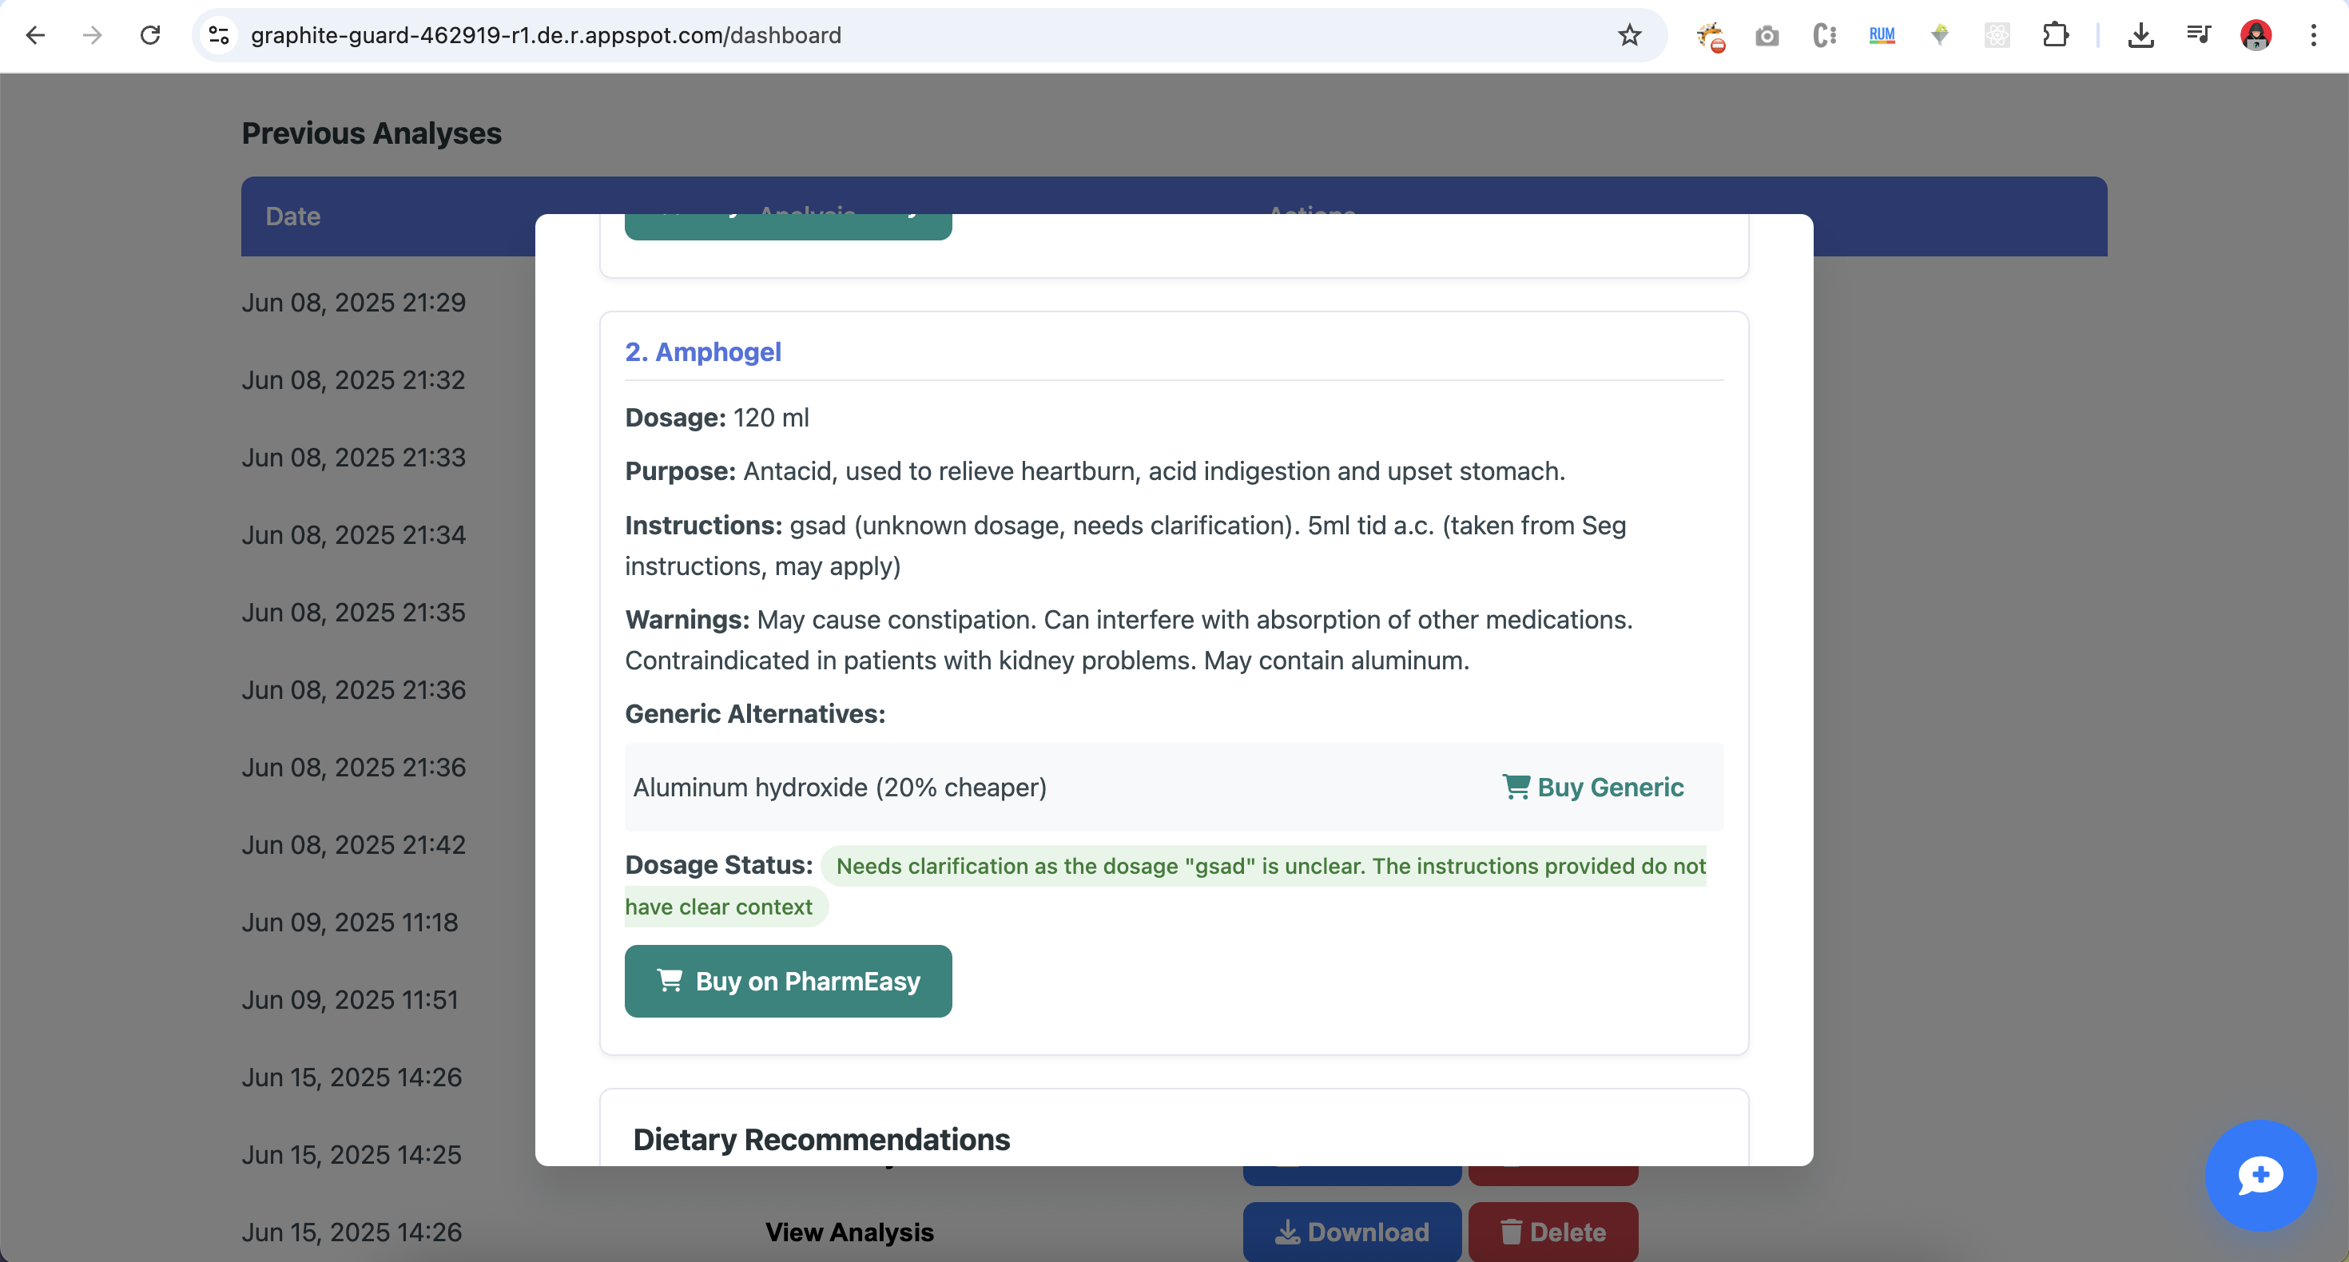Open the Extensions puzzle icon
The width and height of the screenshot is (2349, 1262).
coord(2055,36)
